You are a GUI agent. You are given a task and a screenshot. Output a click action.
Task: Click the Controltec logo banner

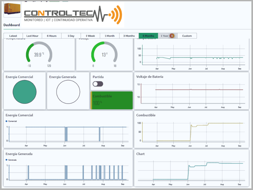(73, 15)
